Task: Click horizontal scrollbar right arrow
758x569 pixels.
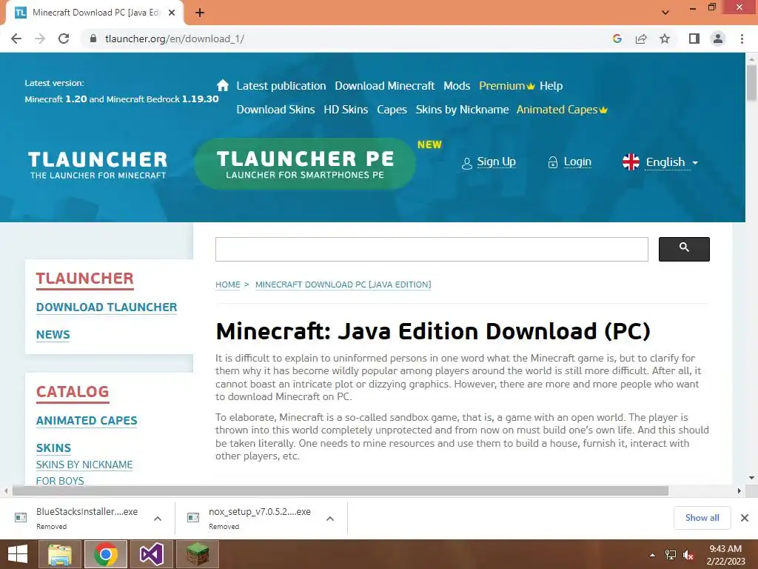Action: [739, 490]
